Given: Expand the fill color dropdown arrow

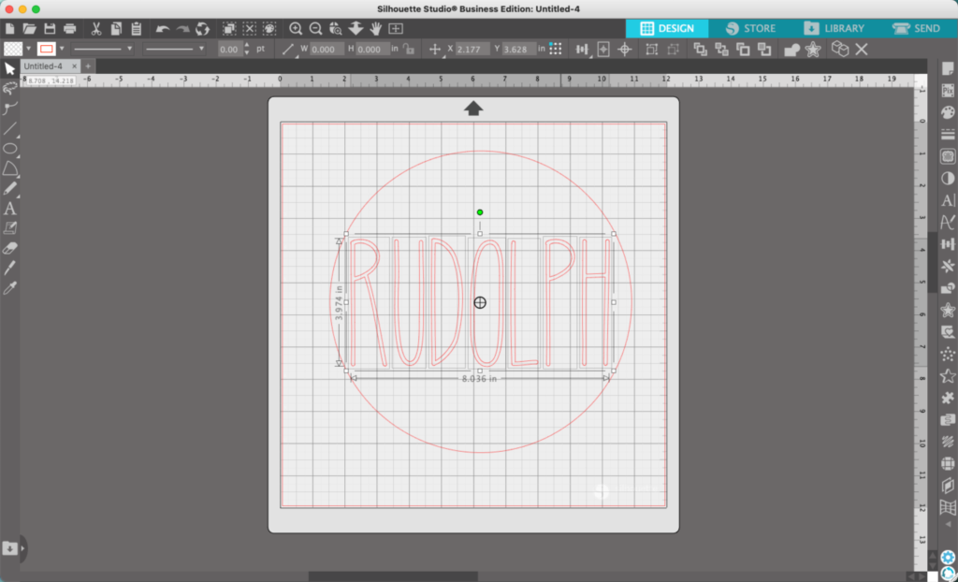Looking at the screenshot, I should 28,49.
